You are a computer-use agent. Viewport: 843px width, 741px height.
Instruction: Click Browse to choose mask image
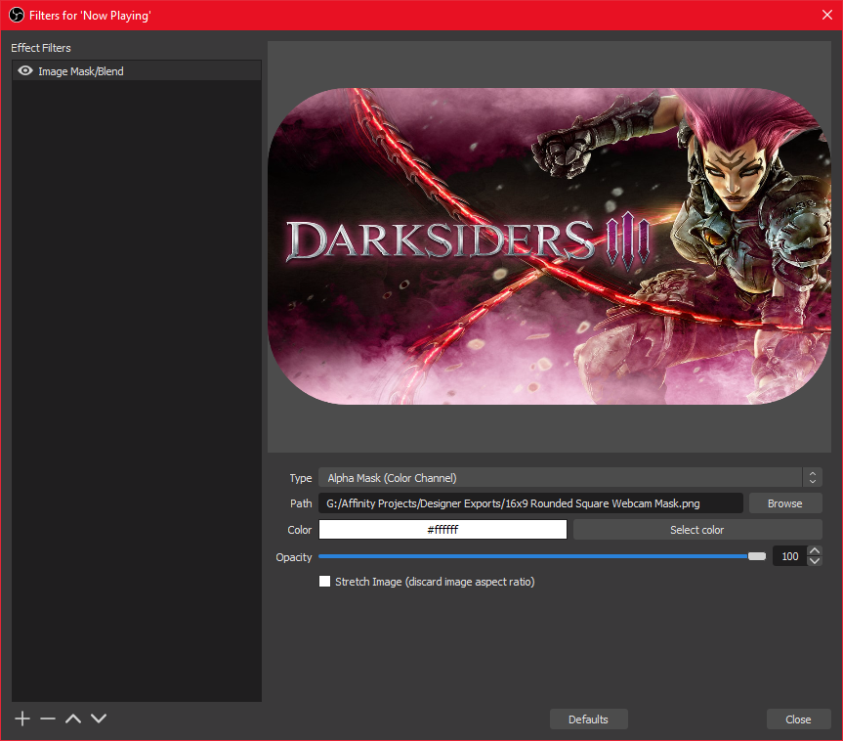pos(785,503)
